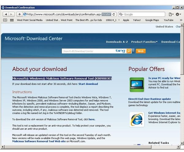Image resolution: width=184 pixels, height=152 pixels.
Task: Reload the page with the refresh icon
Action: click(x=113, y=14)
